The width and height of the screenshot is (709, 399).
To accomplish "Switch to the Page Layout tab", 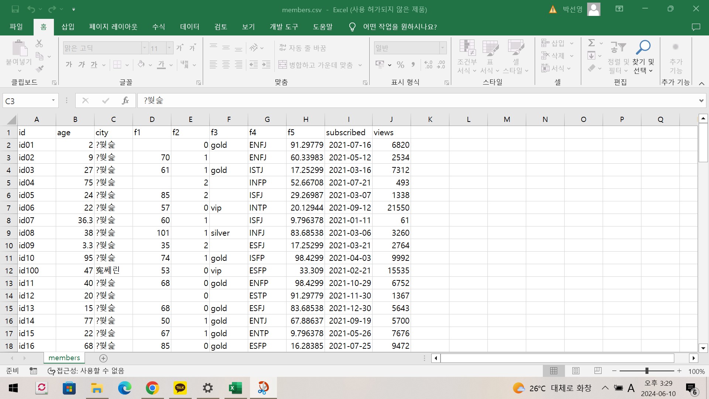I will click(113, 27).
